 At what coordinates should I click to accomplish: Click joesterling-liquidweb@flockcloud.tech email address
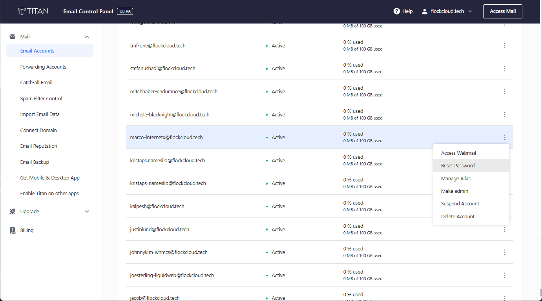pos(172,276)
